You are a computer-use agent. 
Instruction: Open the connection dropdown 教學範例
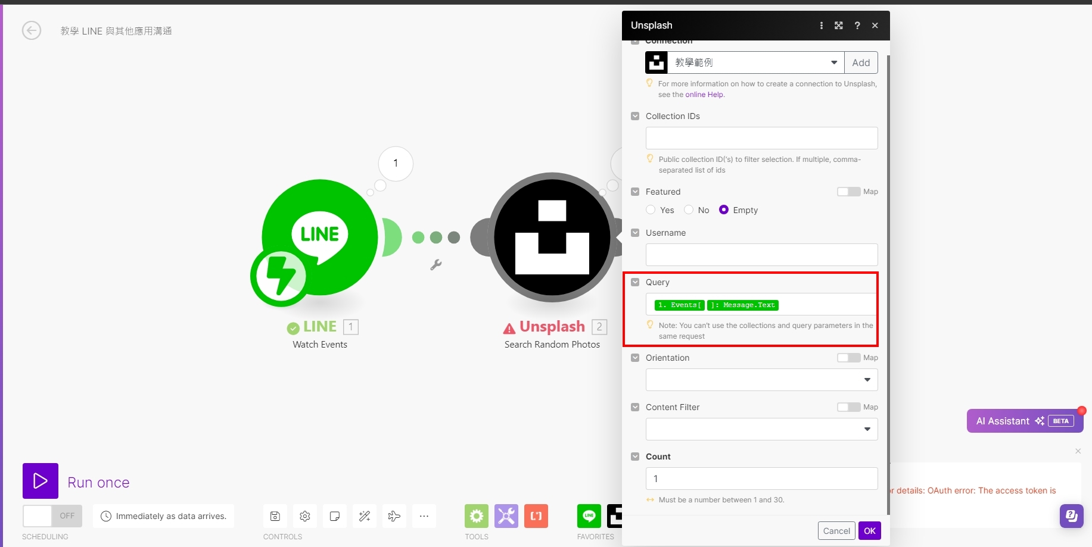coord(755,62)
